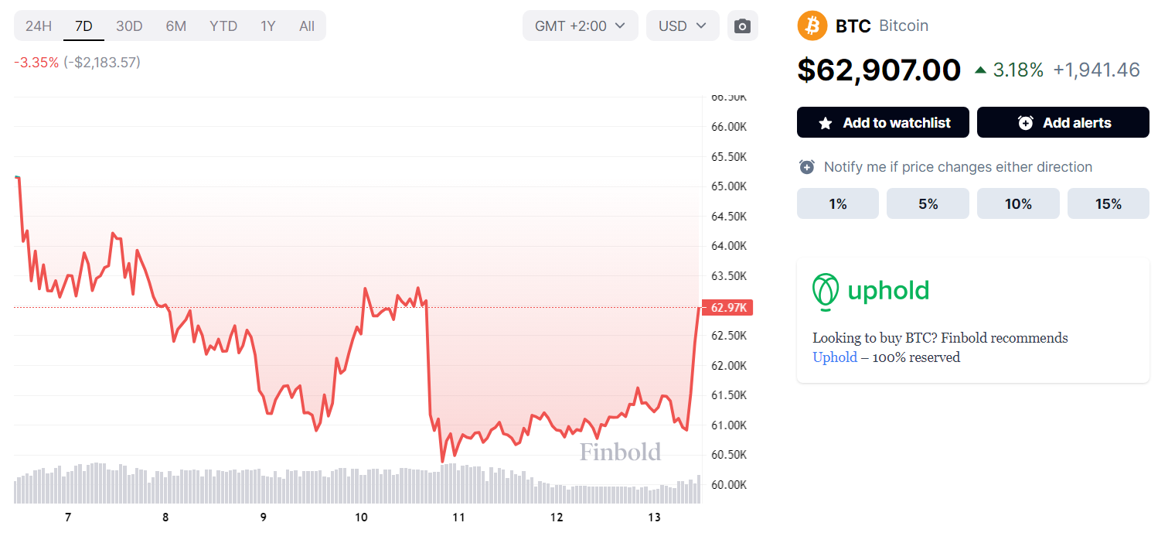This screenshot has height=543, width=1175.
Task: Select the 15% price change alert
Action: pyautogui.click(x=1108, y=203)
